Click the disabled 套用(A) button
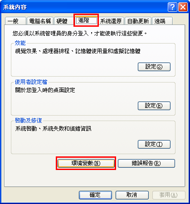The image size is (190, 204). pyautogui.click(x=169, y=195)
